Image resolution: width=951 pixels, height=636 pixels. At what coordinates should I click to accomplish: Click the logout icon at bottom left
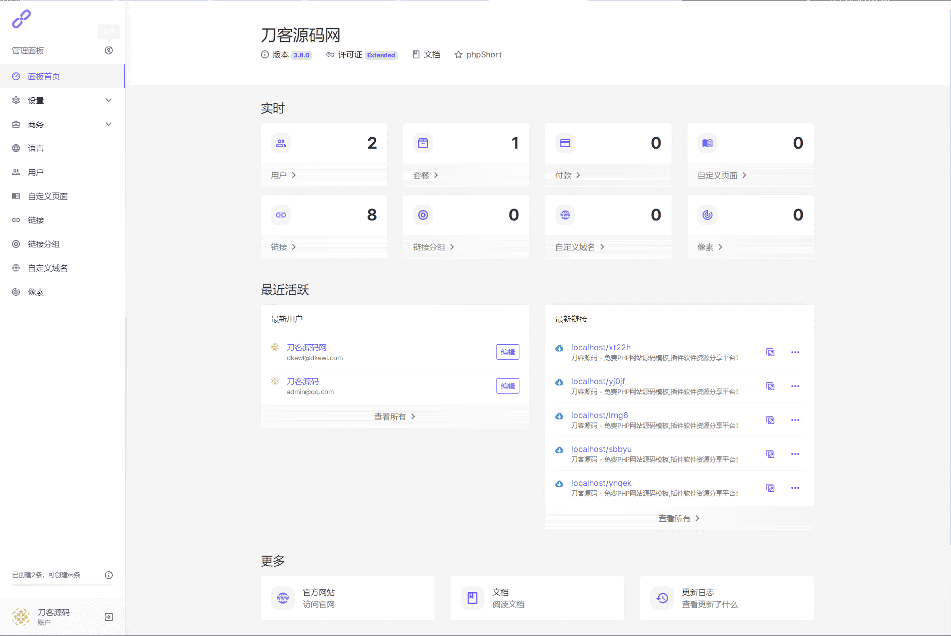point(109,617)
